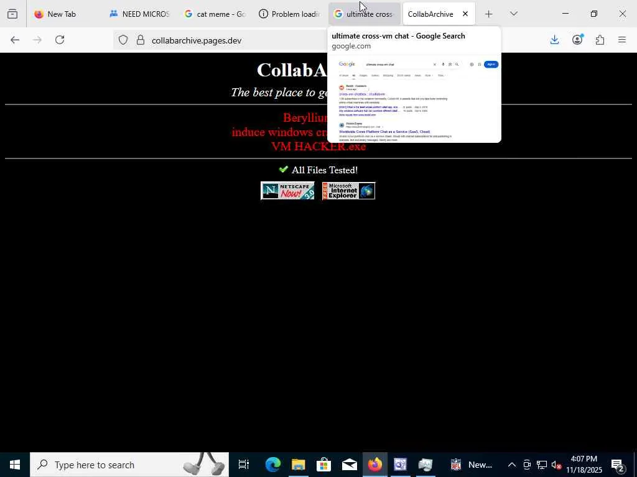The height and width of the screenshot is (477, 637).
Task: Click the Netscape Now! 3.0 badge
Action: [287, 191]
